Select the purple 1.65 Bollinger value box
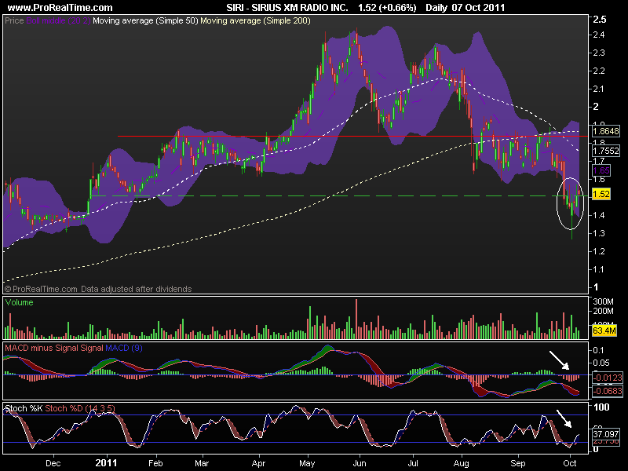Image resolution: width=628 pixels, height=471 pixels. coord(601,170)
